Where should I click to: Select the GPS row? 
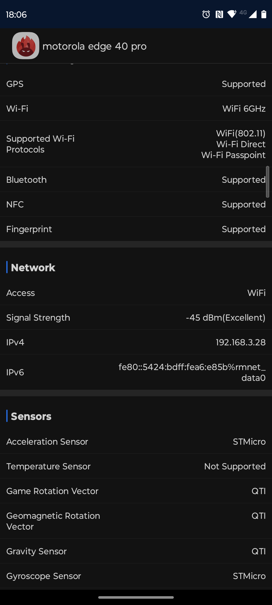click(136, 84)
